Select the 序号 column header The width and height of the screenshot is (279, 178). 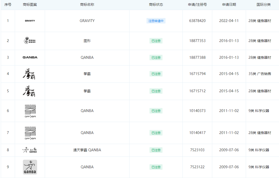point(8,5)
